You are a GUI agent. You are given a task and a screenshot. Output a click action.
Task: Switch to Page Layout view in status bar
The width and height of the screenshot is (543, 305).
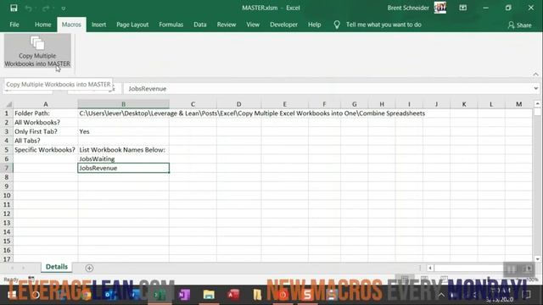424,279
